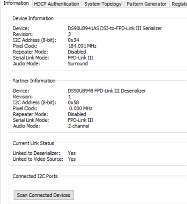
Task: Switch to the Information tab
Action: click(16, 3)
